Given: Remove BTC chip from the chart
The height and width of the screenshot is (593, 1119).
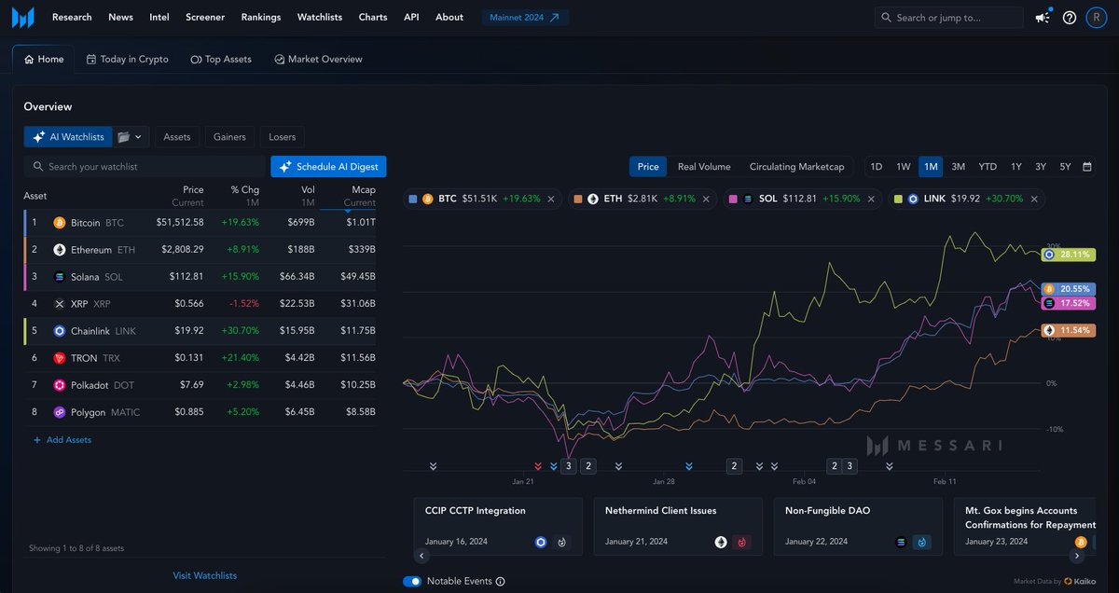Looking at the screenshot, I should click(551, 199).
